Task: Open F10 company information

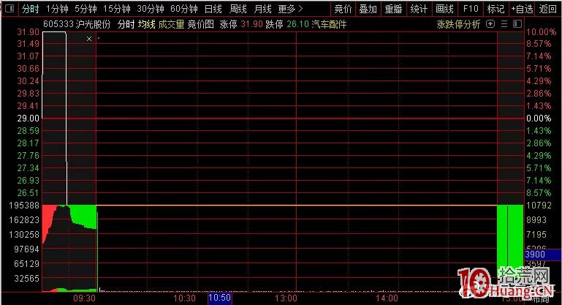Action: click(x=471, y=9)
